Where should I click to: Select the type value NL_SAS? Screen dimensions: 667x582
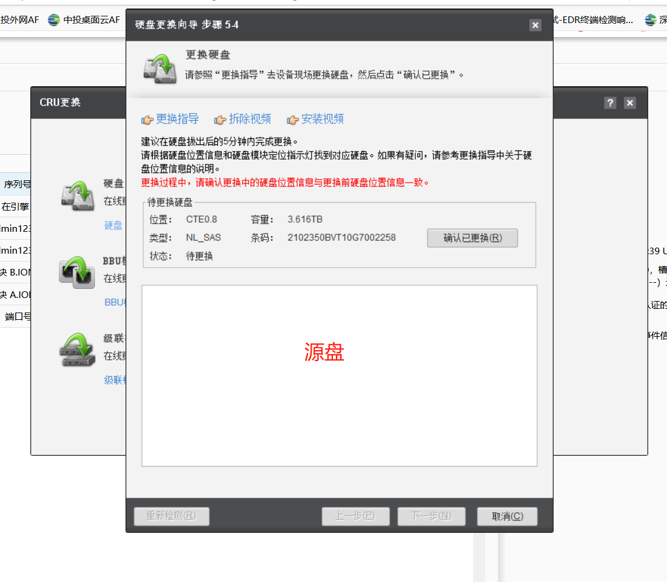coord(203,237)
